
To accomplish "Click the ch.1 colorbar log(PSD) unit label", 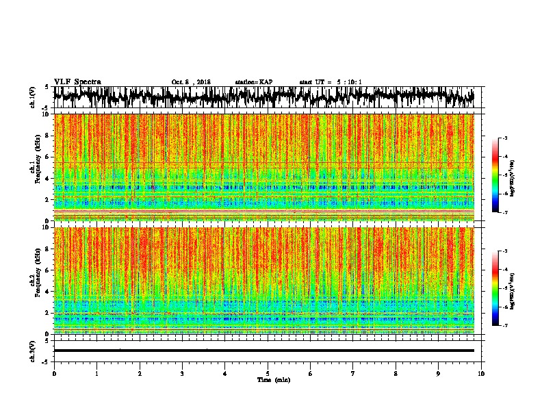I will coord(513,178).
